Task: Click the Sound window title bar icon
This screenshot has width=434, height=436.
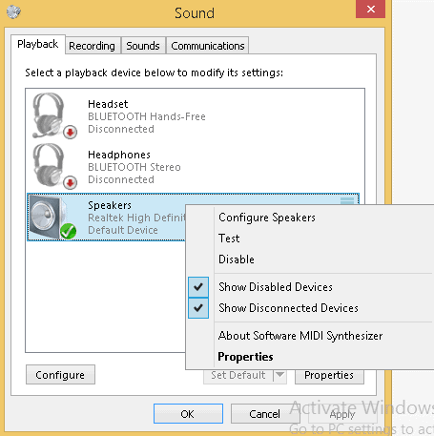Action: tap(13, 12)
